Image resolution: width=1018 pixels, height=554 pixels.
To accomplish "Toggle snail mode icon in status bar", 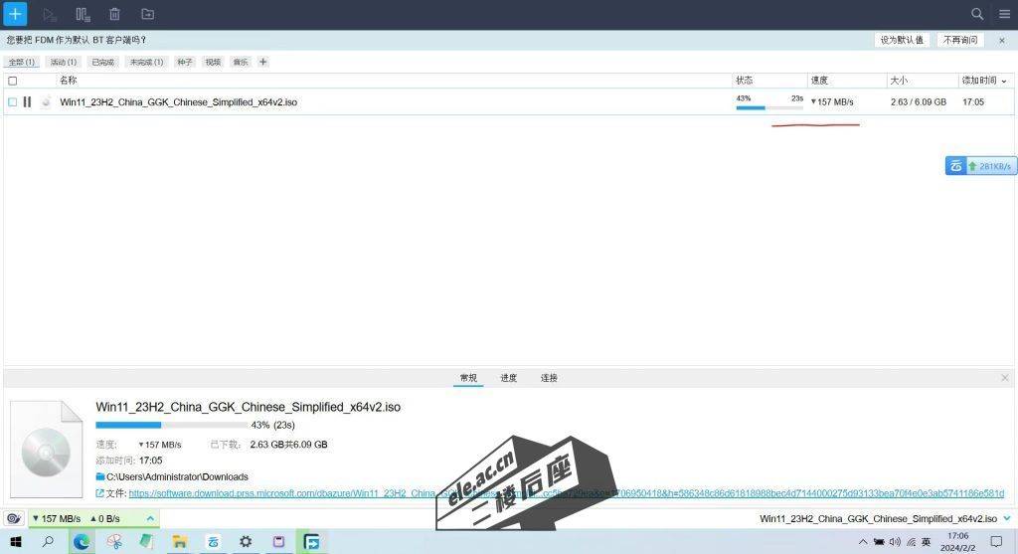I will [14, 518].
